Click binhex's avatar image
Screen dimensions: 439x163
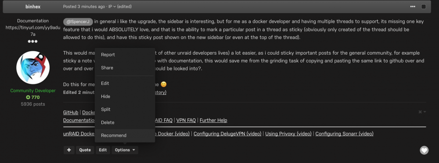click(x=33, y=68)
